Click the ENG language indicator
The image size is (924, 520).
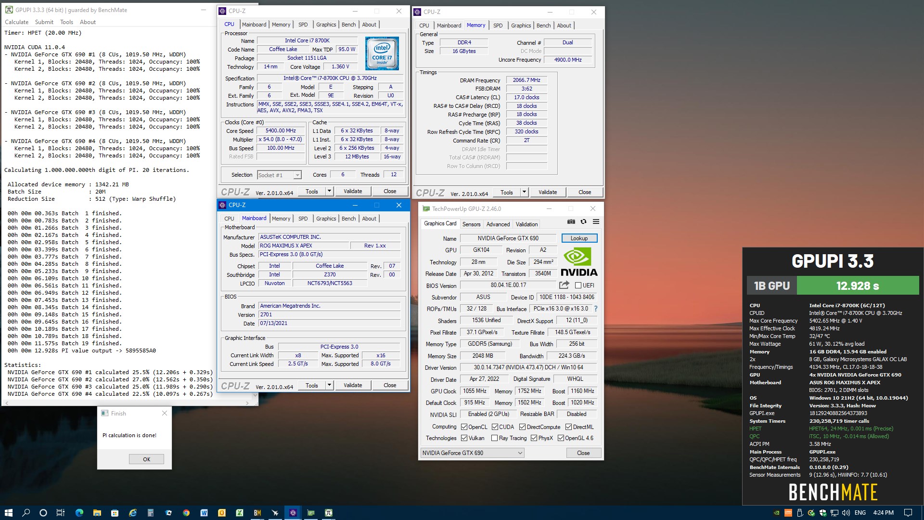[x=860, y=513]
